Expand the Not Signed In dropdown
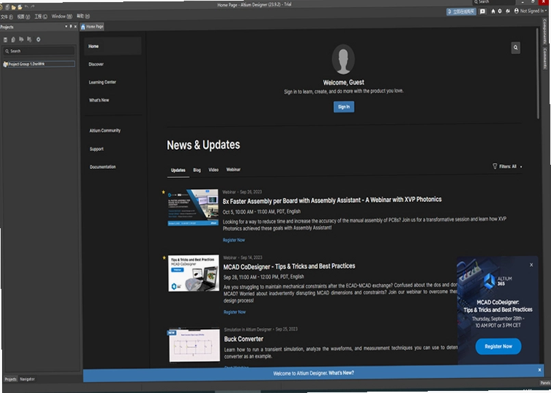The height and width of the screenshot is (393, 551). [533, 11]
